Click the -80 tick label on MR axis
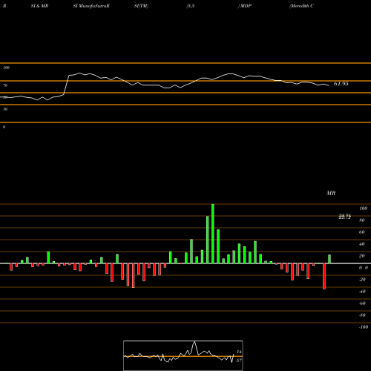The height and width of the screenshot is (371, 371). pos(362,315)
